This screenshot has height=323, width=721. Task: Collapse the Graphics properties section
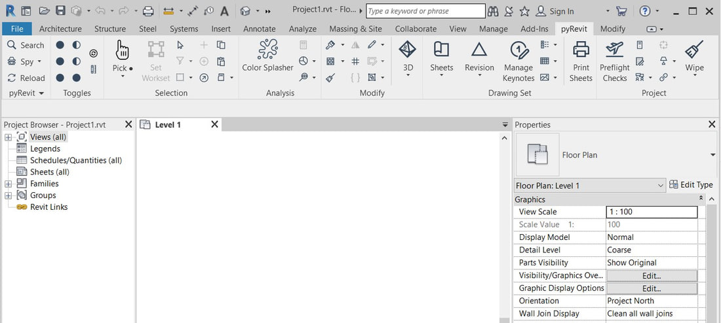pos(701,199)
